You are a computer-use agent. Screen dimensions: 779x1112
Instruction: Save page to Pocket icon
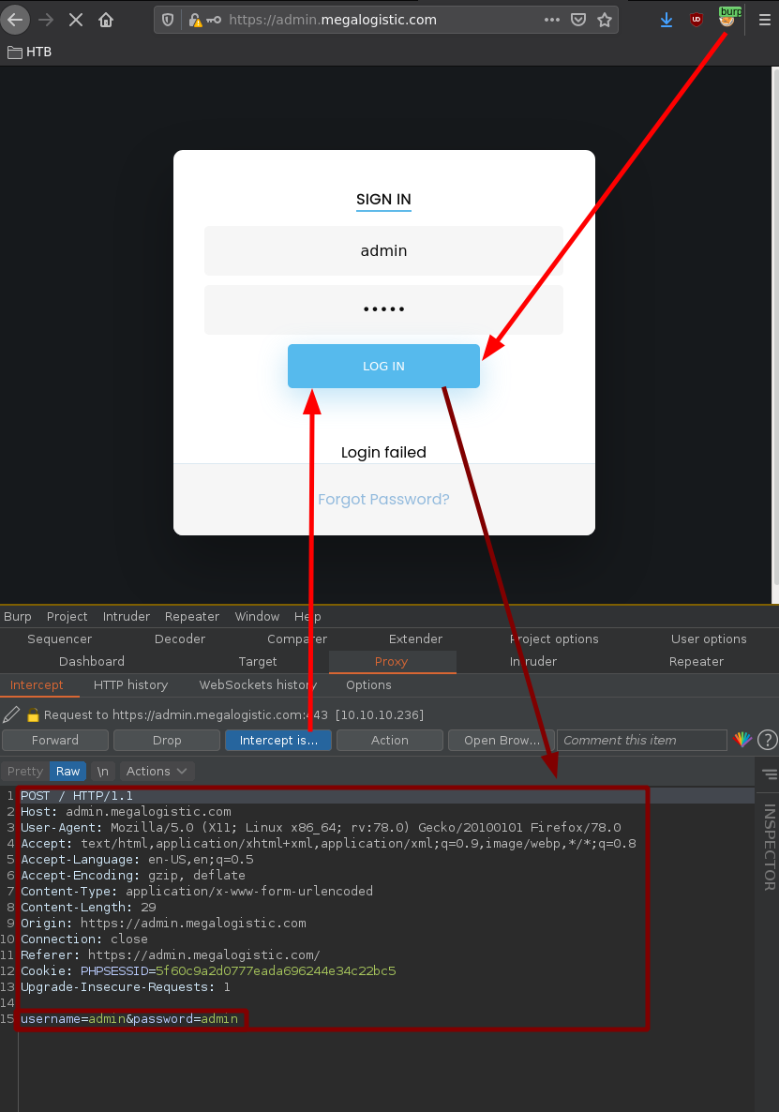tap(578, 20)
